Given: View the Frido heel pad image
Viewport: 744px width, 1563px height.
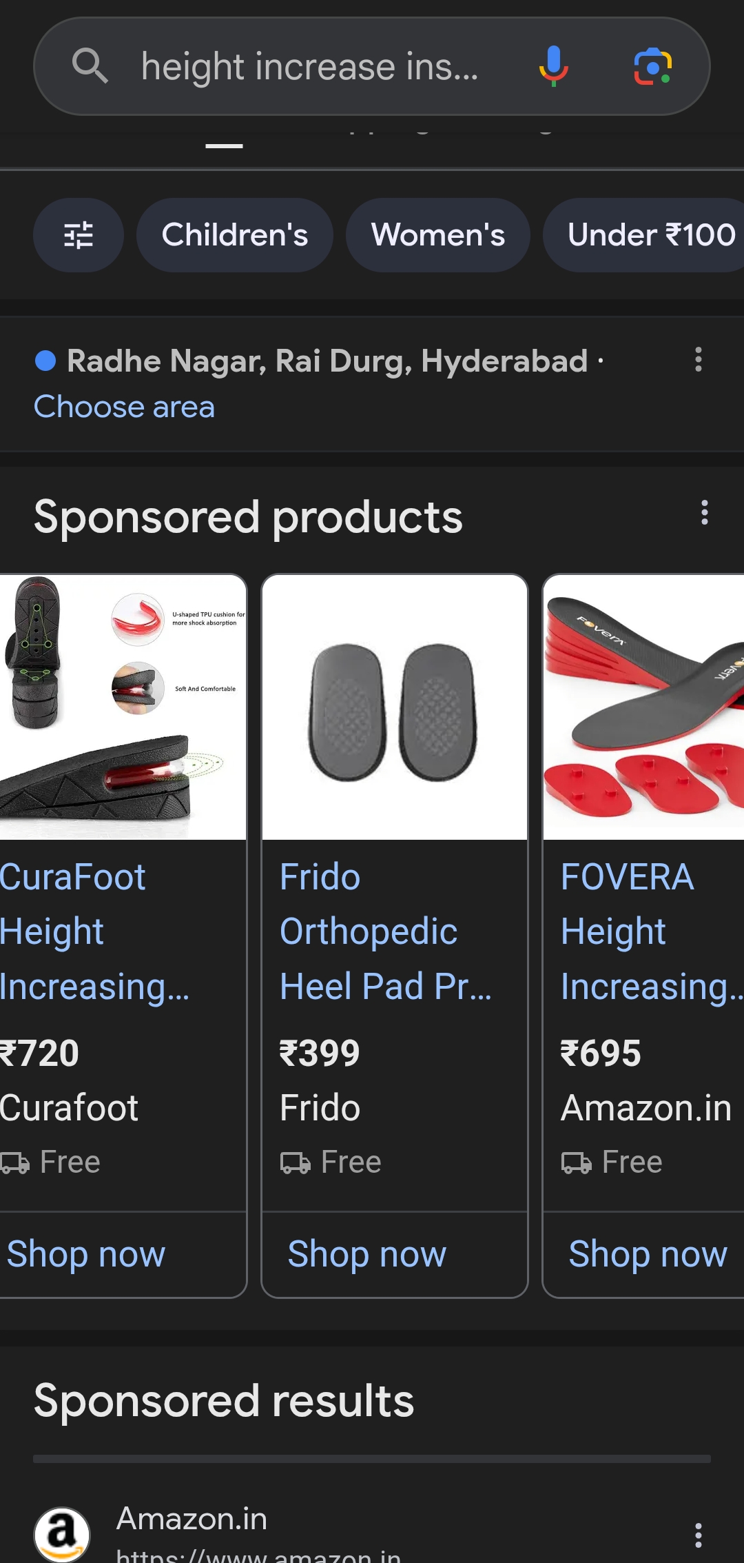Looking at the screenshot, I should coord(395,707).
